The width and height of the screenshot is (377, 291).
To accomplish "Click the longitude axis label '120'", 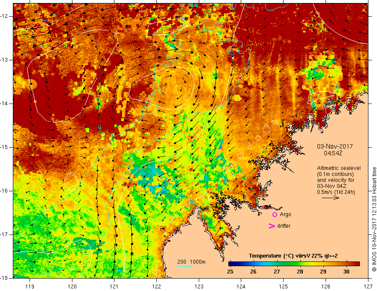I will point(72,287).
